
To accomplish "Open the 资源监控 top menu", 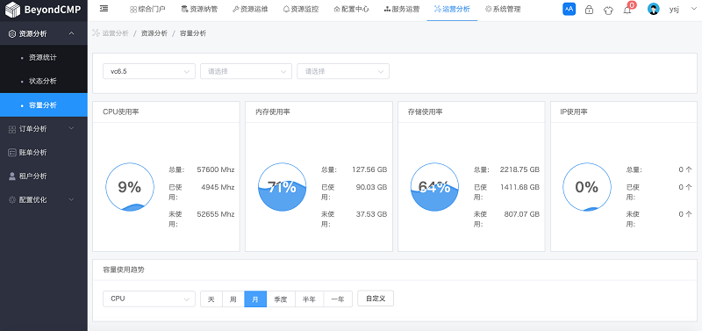I will click(x=301, y=9).
